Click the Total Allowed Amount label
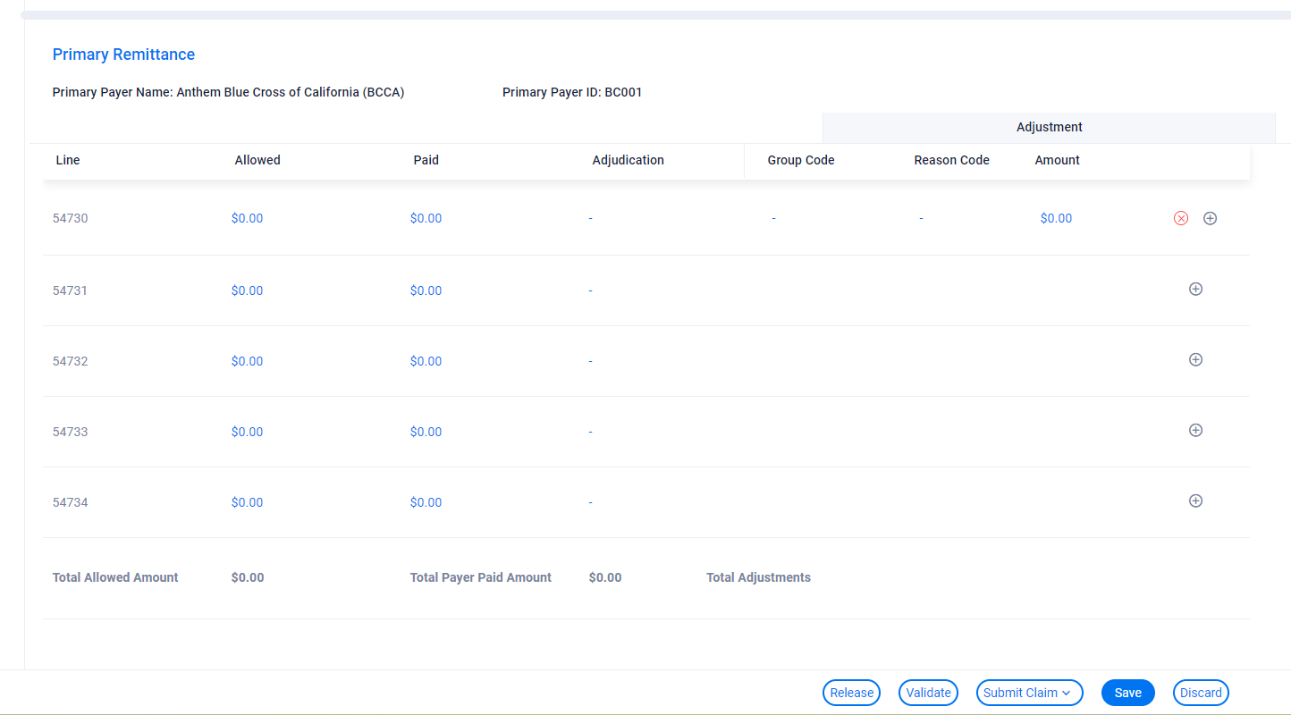Screen dimensions: 1291x715 tap(115, 577)
